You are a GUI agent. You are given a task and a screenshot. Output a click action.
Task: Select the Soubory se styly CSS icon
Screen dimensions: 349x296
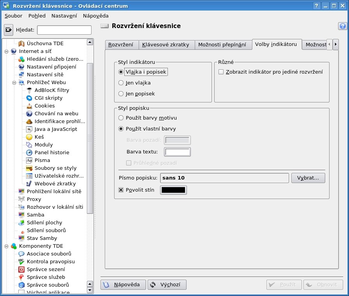(29, 168)
